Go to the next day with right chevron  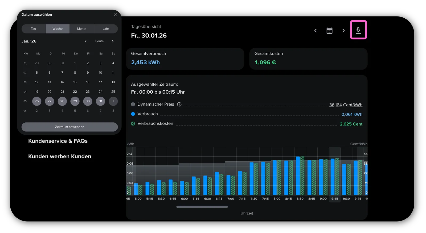343,31
